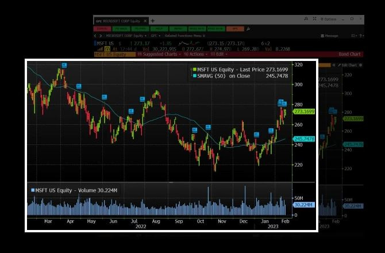This screenshot has height=253, width=385.
Task: Click the Band Chart label on red toolbar
Action: point(349,54)
